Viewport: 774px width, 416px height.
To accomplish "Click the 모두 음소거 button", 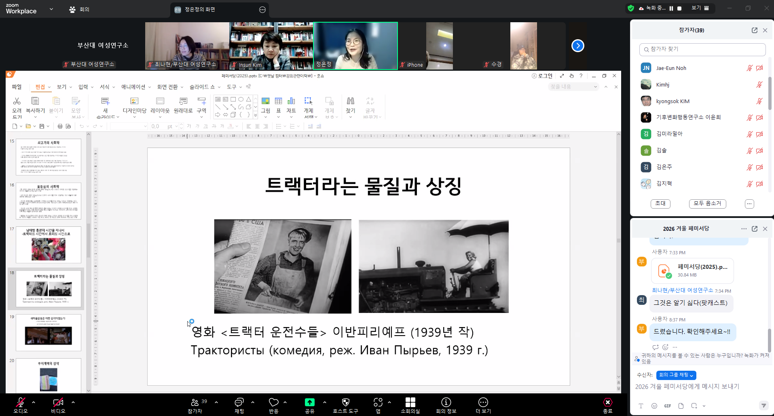I will point(707,204).
